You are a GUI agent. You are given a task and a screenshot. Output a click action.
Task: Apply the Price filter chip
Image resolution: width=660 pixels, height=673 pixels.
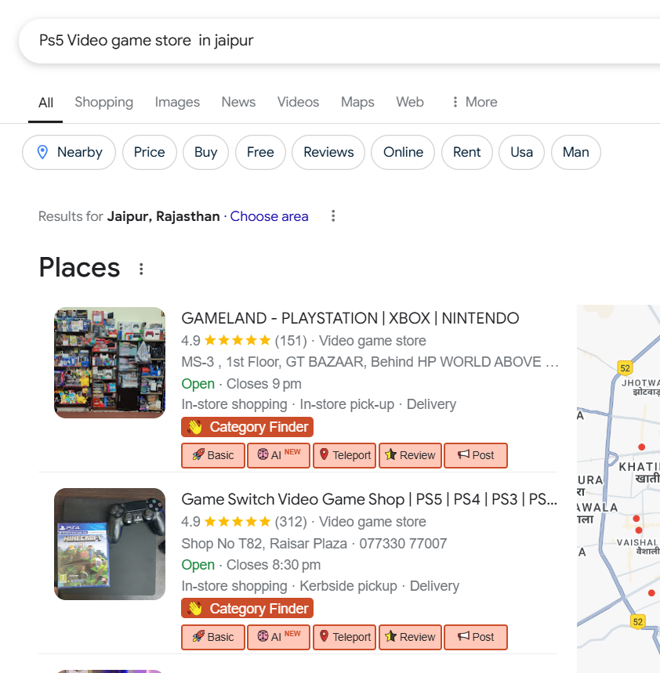pyautogui.click(x=149, y=152)
